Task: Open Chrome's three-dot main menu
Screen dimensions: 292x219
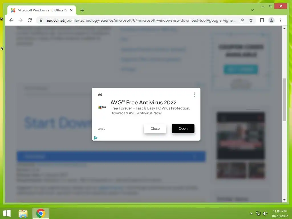Action: 281,20
